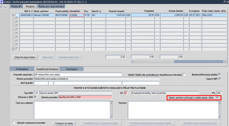Click Zaúčtování DPH z PDP field

click(x=85, y=97)
